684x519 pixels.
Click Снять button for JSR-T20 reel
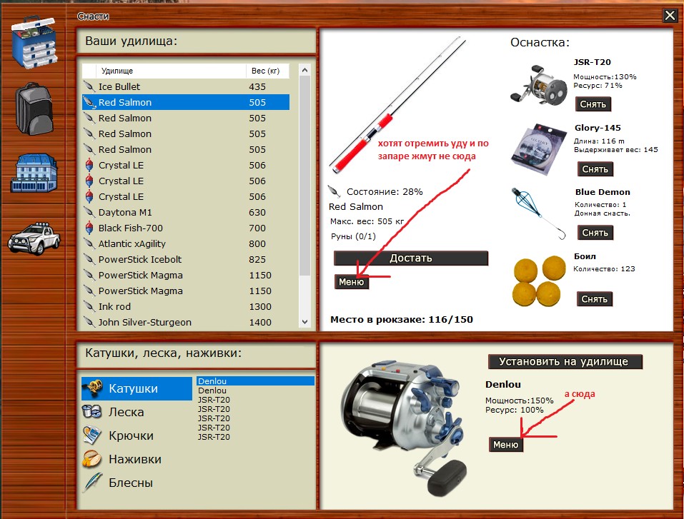click(593, 104)
